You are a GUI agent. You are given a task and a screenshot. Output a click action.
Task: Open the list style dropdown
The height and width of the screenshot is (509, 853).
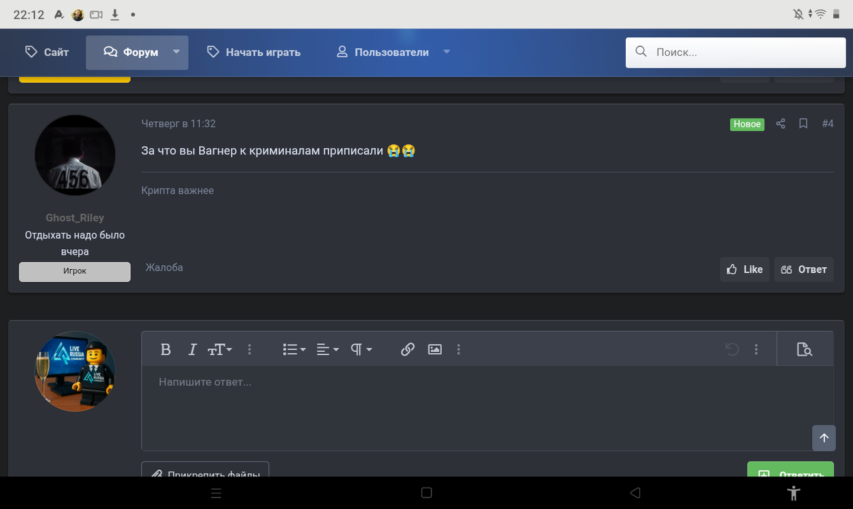(x=293, y=348)
